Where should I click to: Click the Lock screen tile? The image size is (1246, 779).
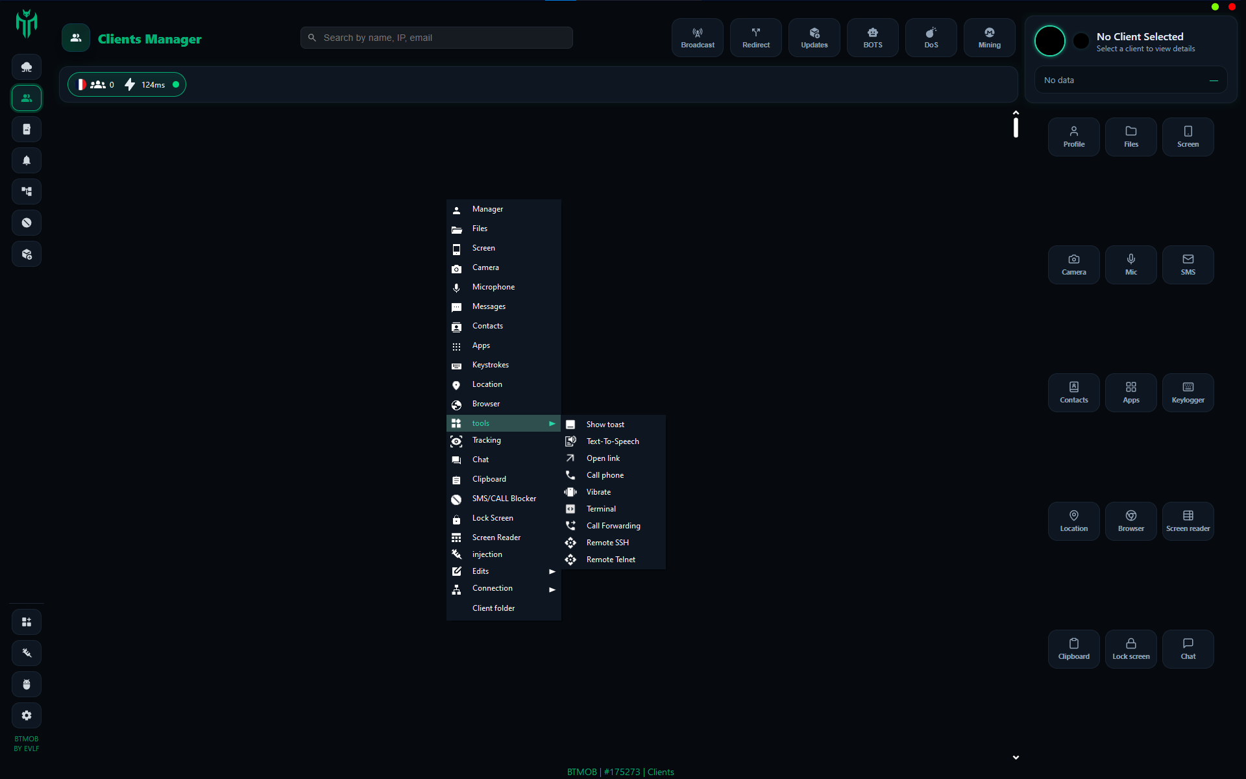[x=1130, y=649]
